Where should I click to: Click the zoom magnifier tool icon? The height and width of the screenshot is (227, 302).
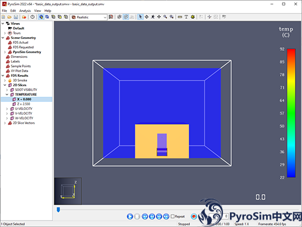click(x=165, y=17)
